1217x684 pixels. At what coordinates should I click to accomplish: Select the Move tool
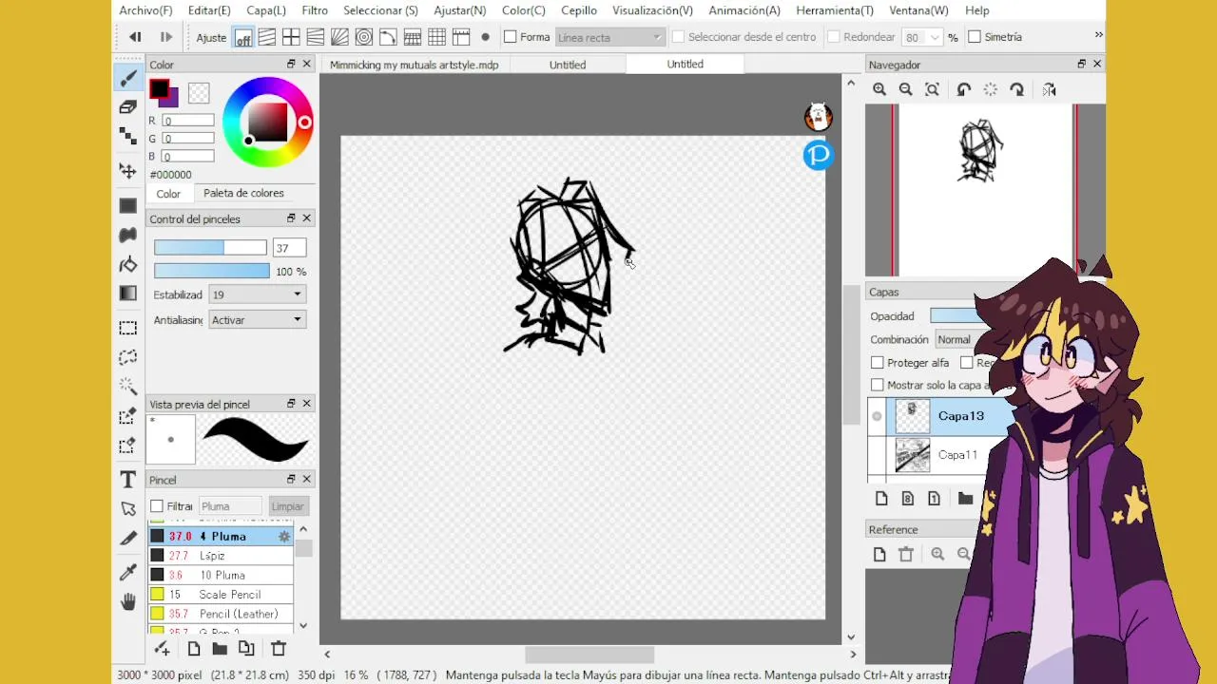pyautogui.click(x=127, y=171)
